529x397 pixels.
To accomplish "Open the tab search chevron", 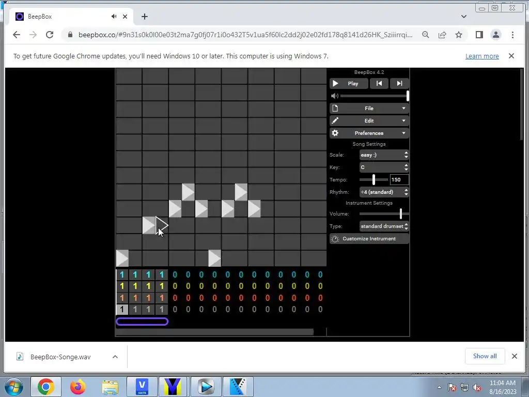I will click(464, 16).
